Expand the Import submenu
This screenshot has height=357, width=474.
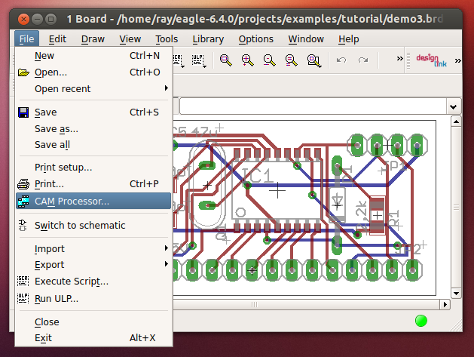pos(93,248)
